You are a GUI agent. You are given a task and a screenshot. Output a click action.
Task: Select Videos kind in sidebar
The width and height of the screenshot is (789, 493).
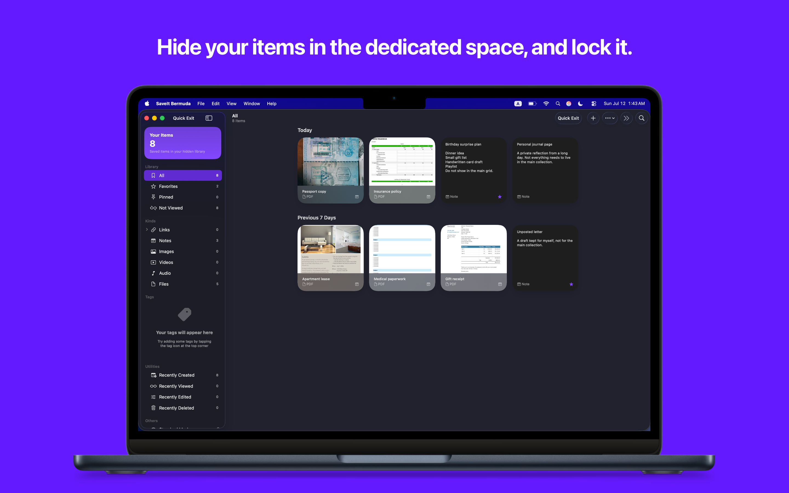182,262
